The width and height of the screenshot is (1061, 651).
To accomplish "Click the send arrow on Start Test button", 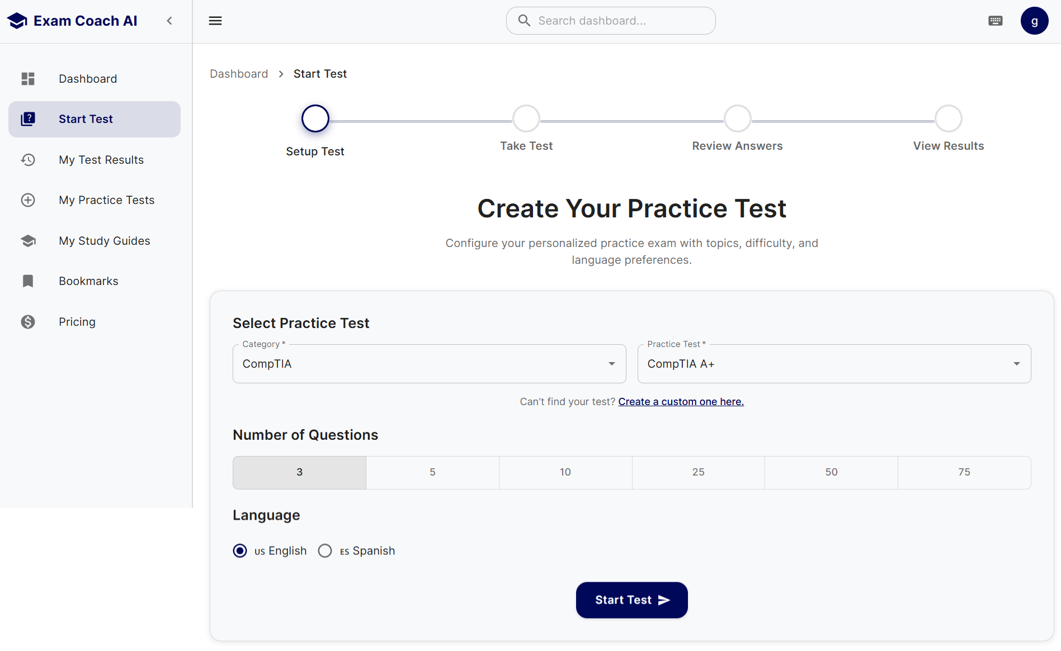I will (664, 600).
